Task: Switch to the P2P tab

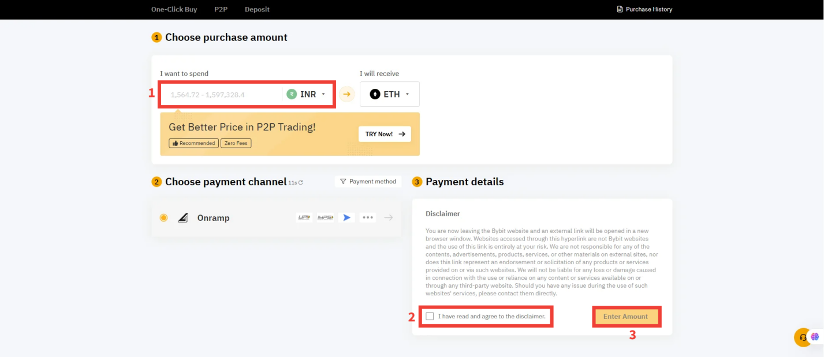Action: tap(221, 9)
